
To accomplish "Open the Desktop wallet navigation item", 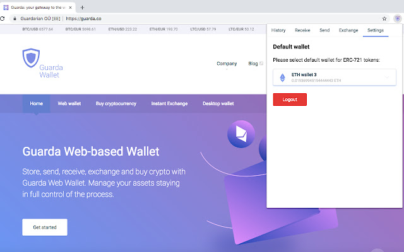I will tap(218, 103).
